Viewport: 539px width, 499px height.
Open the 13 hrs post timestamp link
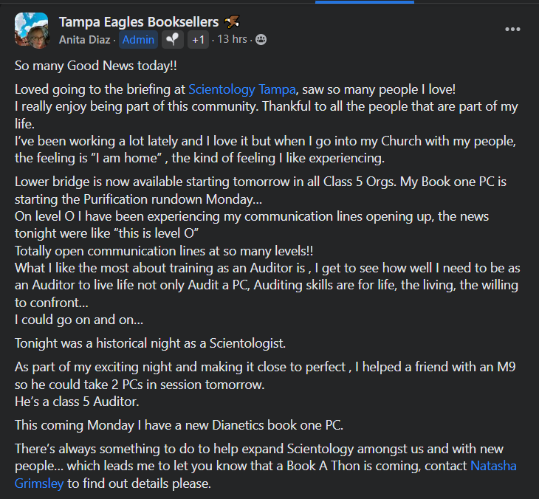pos(233,40)
